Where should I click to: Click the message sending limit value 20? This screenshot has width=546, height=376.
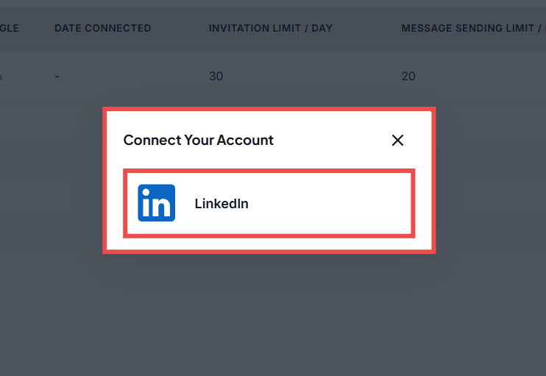click(408, 77)
